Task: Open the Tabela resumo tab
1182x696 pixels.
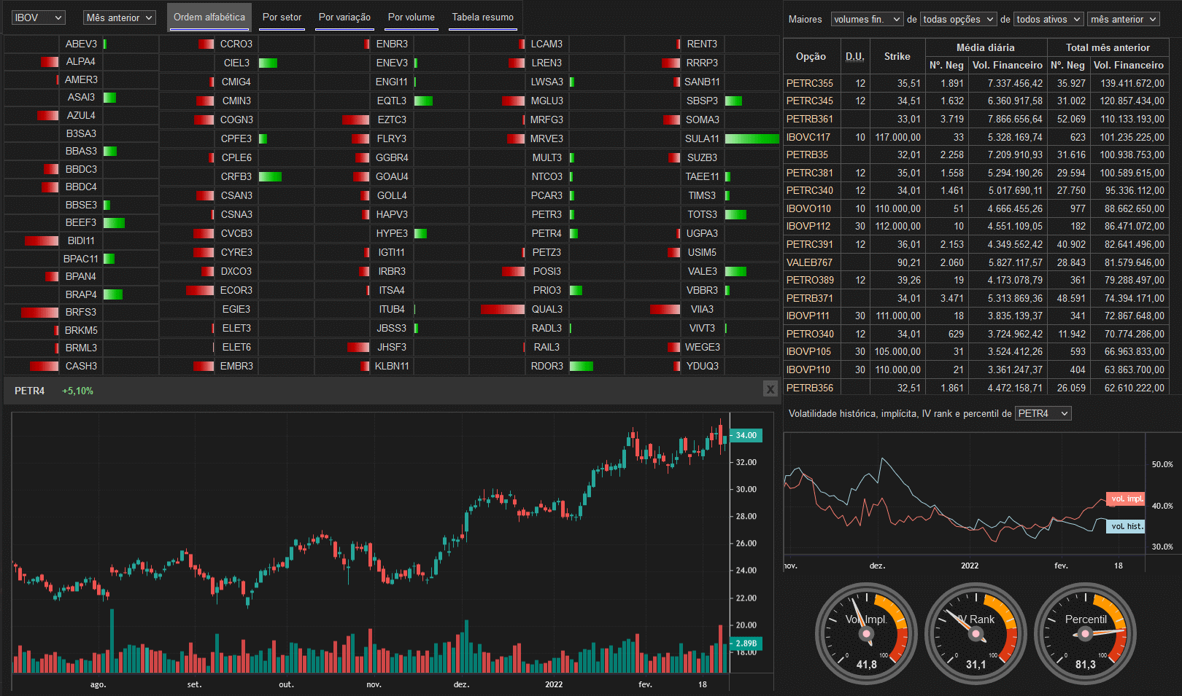Action: pos(482,17)
